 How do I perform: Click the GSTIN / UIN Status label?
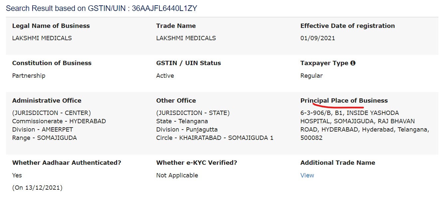(x=189, y=63)
